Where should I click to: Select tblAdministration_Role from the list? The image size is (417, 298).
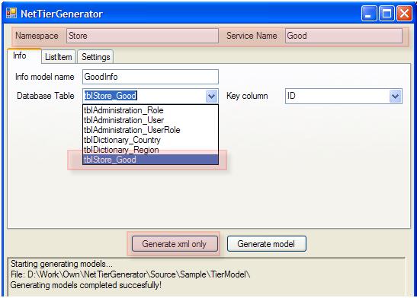(x=150, y=110)
